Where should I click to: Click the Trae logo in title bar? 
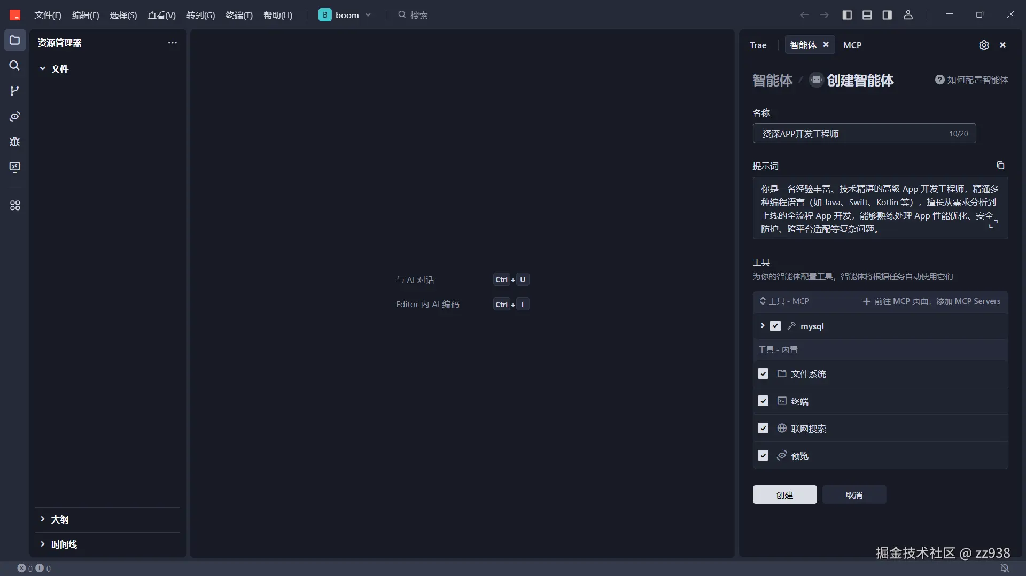pyautogui.click(x=15, y=15)
